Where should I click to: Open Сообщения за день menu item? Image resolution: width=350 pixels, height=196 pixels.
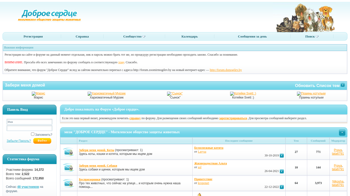tap(252, 36)
